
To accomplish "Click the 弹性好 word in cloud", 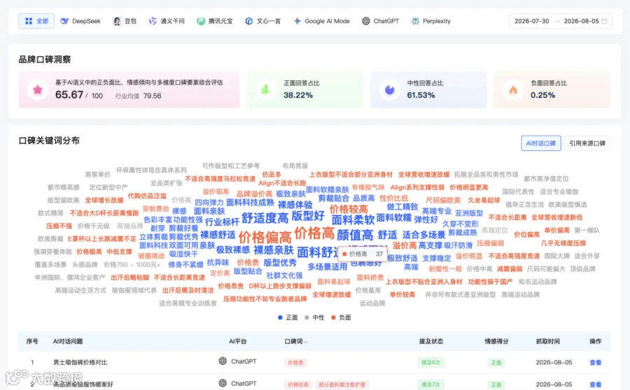I will (426, 219).
